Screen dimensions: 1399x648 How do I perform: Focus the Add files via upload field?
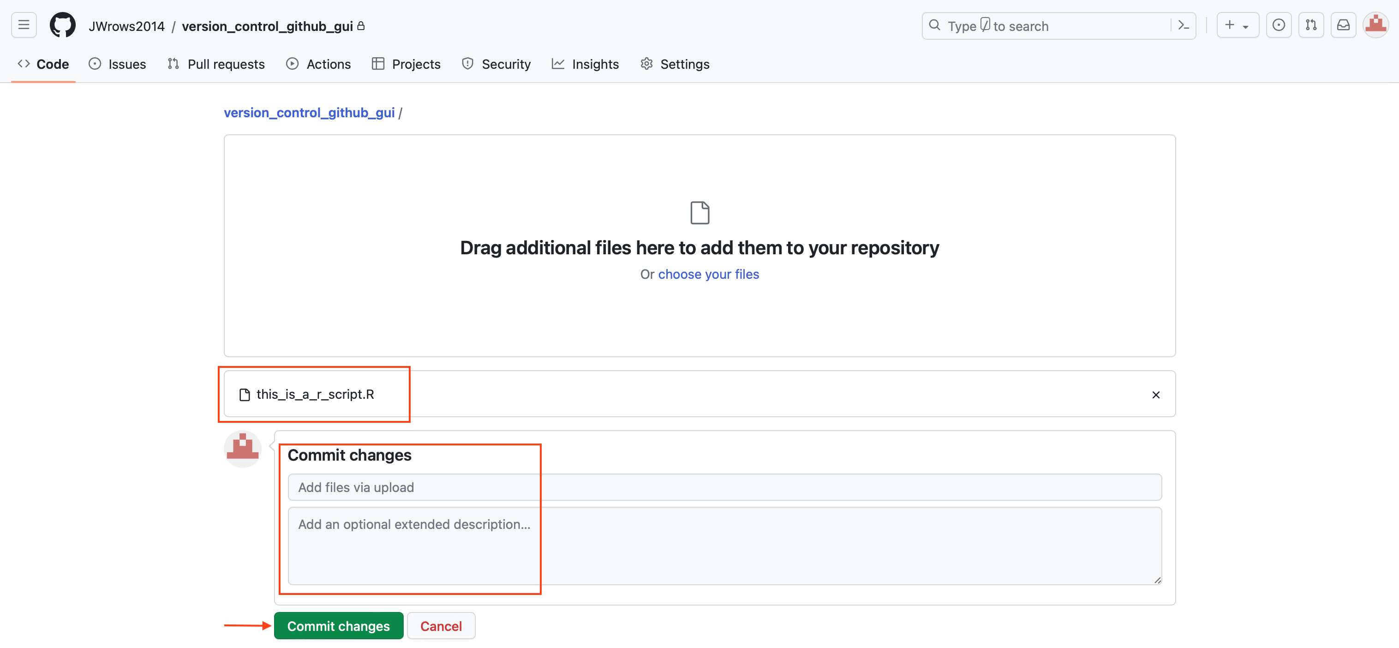click(x=724, y=487)
